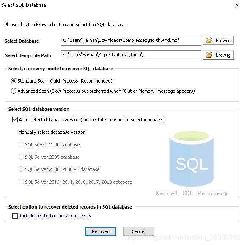This screenshot has height=245, width=244.
Task: Click the SQL cylinder database logo
Action: 192,159
